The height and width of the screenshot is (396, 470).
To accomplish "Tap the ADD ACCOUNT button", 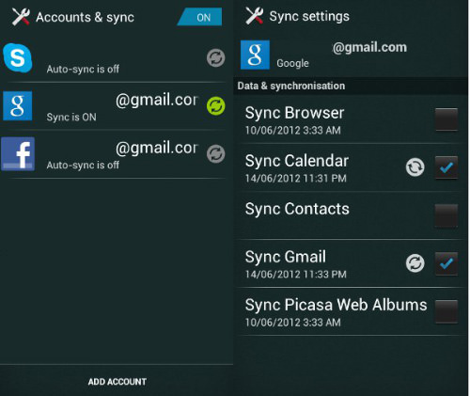I will pyautogui.click(x=117, y=382).
